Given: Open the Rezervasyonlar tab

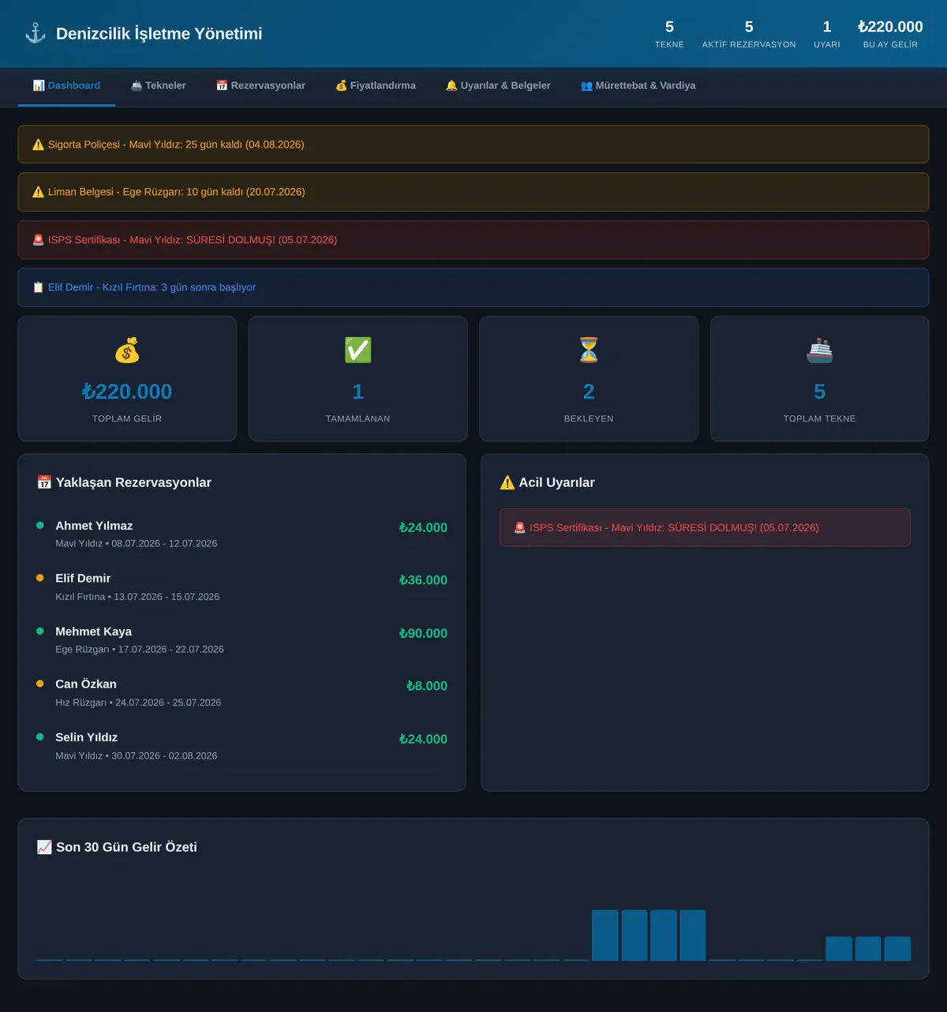Looking at the screenshot, I should (260, 85).
